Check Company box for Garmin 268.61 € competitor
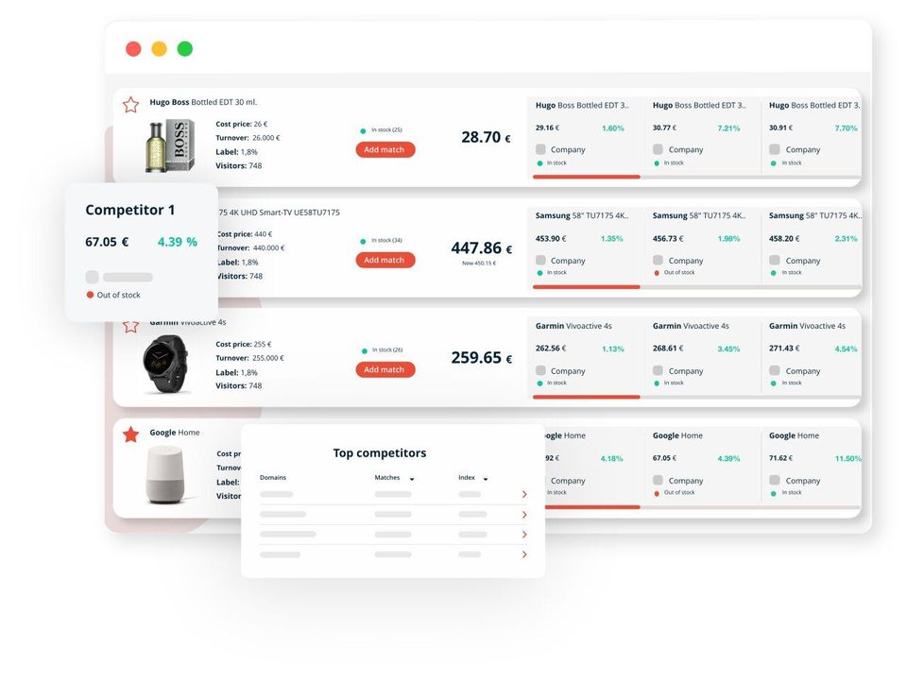 coord(658,370)
